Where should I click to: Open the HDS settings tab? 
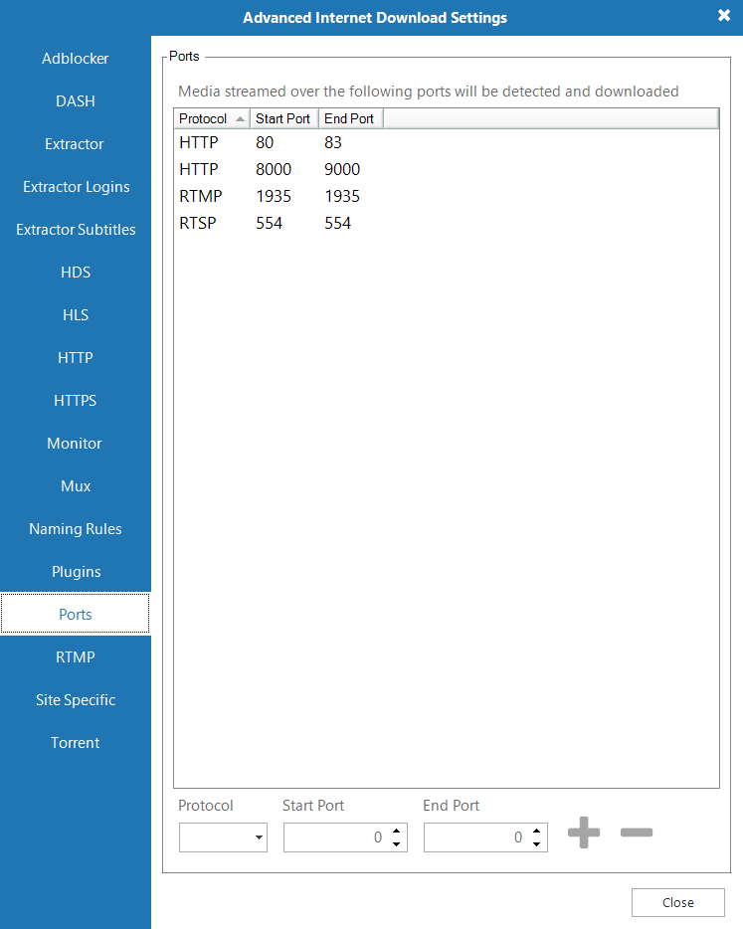pyautogui.click(x=76, y=272)
